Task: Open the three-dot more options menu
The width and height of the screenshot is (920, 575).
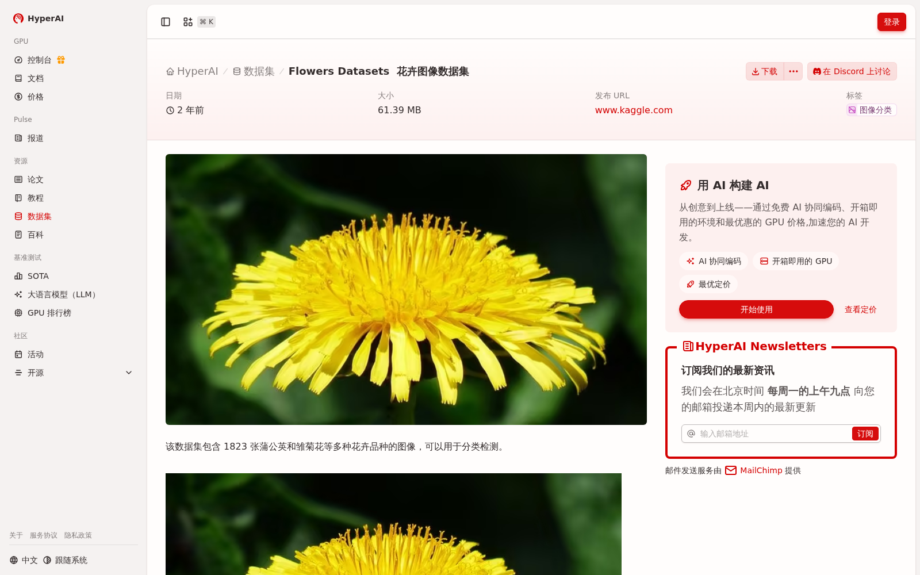Action: tap(793, 71)
